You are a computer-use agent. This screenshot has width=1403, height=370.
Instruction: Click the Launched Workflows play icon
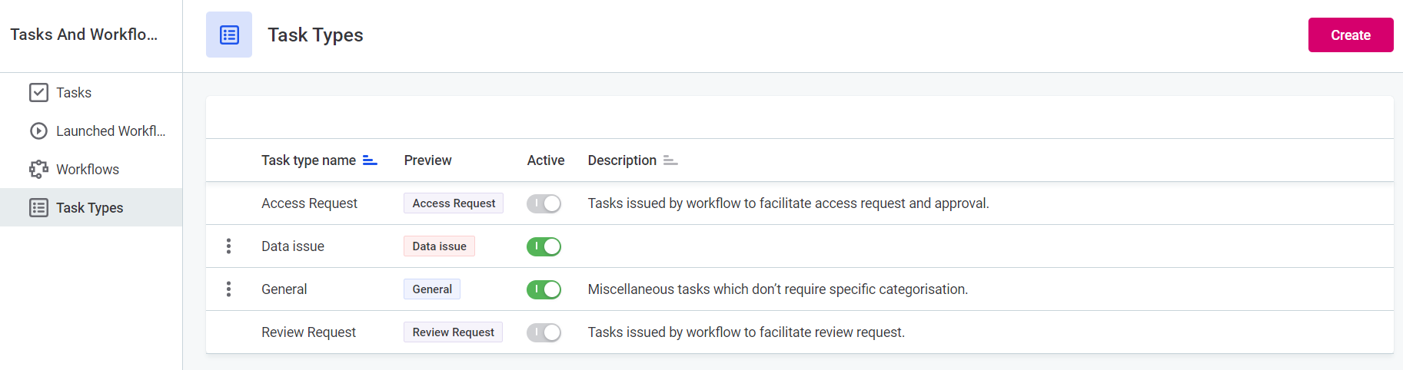pyautogui.click(x=38, y=131)
